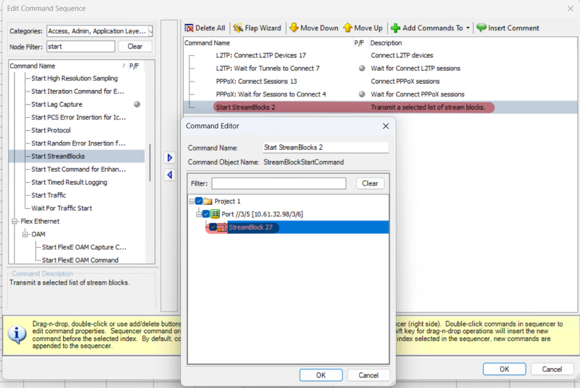This screenshot has width=580, height=388.
Task: Toggle the Port //3/5 checkbox
Action: click(x=206, y=214)
